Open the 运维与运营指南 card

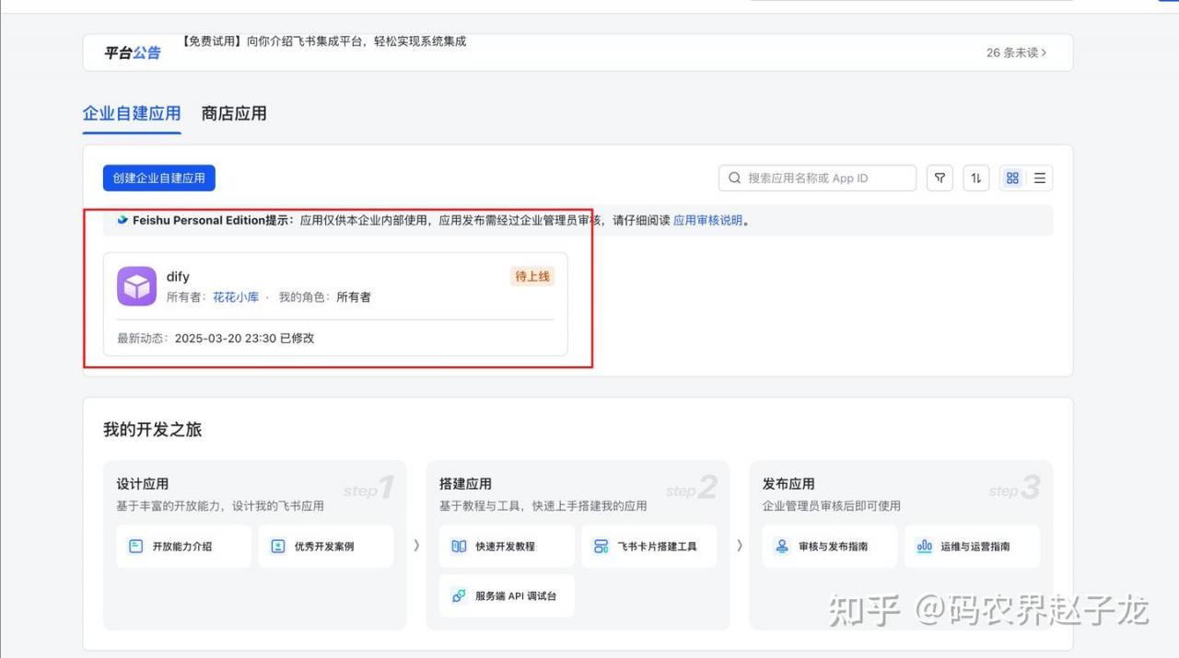point(973,546)
